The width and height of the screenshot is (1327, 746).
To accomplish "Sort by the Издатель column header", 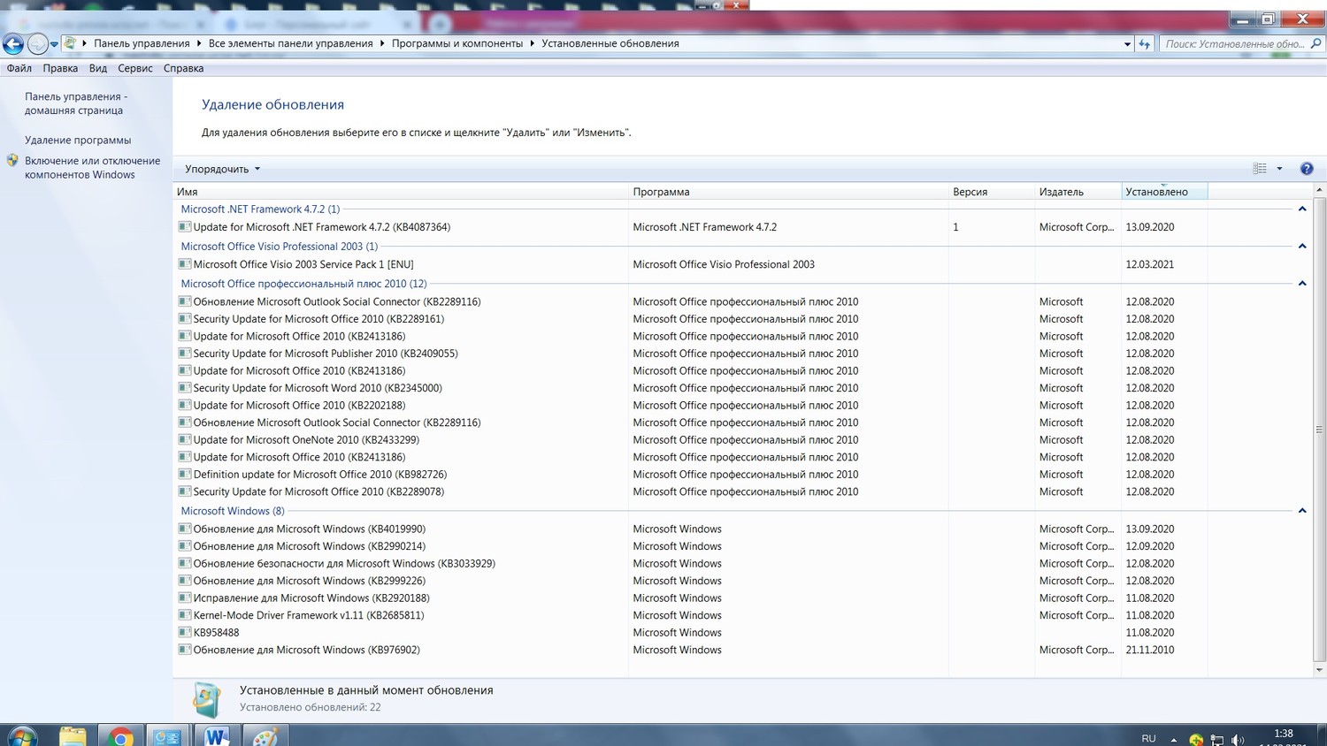I will pos(1078,192).
